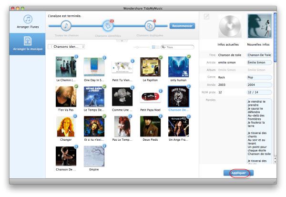Click the green check badge on Et si tu n'exi...
This screenshot has height=197, width=286.
(x=104, y=116)
